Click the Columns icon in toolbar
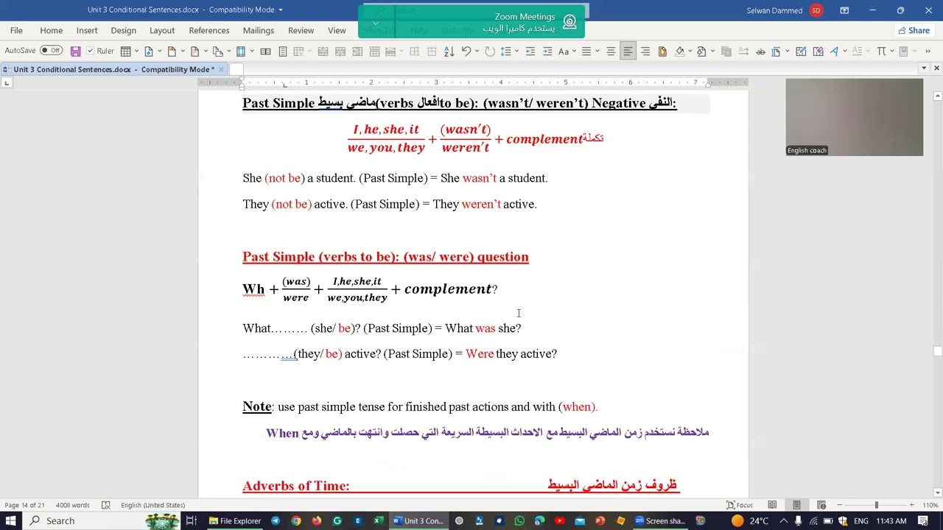Screen dimensions: 943x530 (241, 52)
